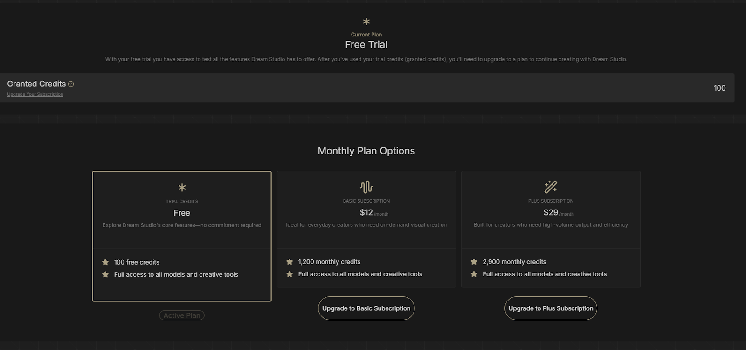Viewport: 746px width, 350px height.
Task: Click the Trial Credits asterisk icon
Action: click(182, 188)
